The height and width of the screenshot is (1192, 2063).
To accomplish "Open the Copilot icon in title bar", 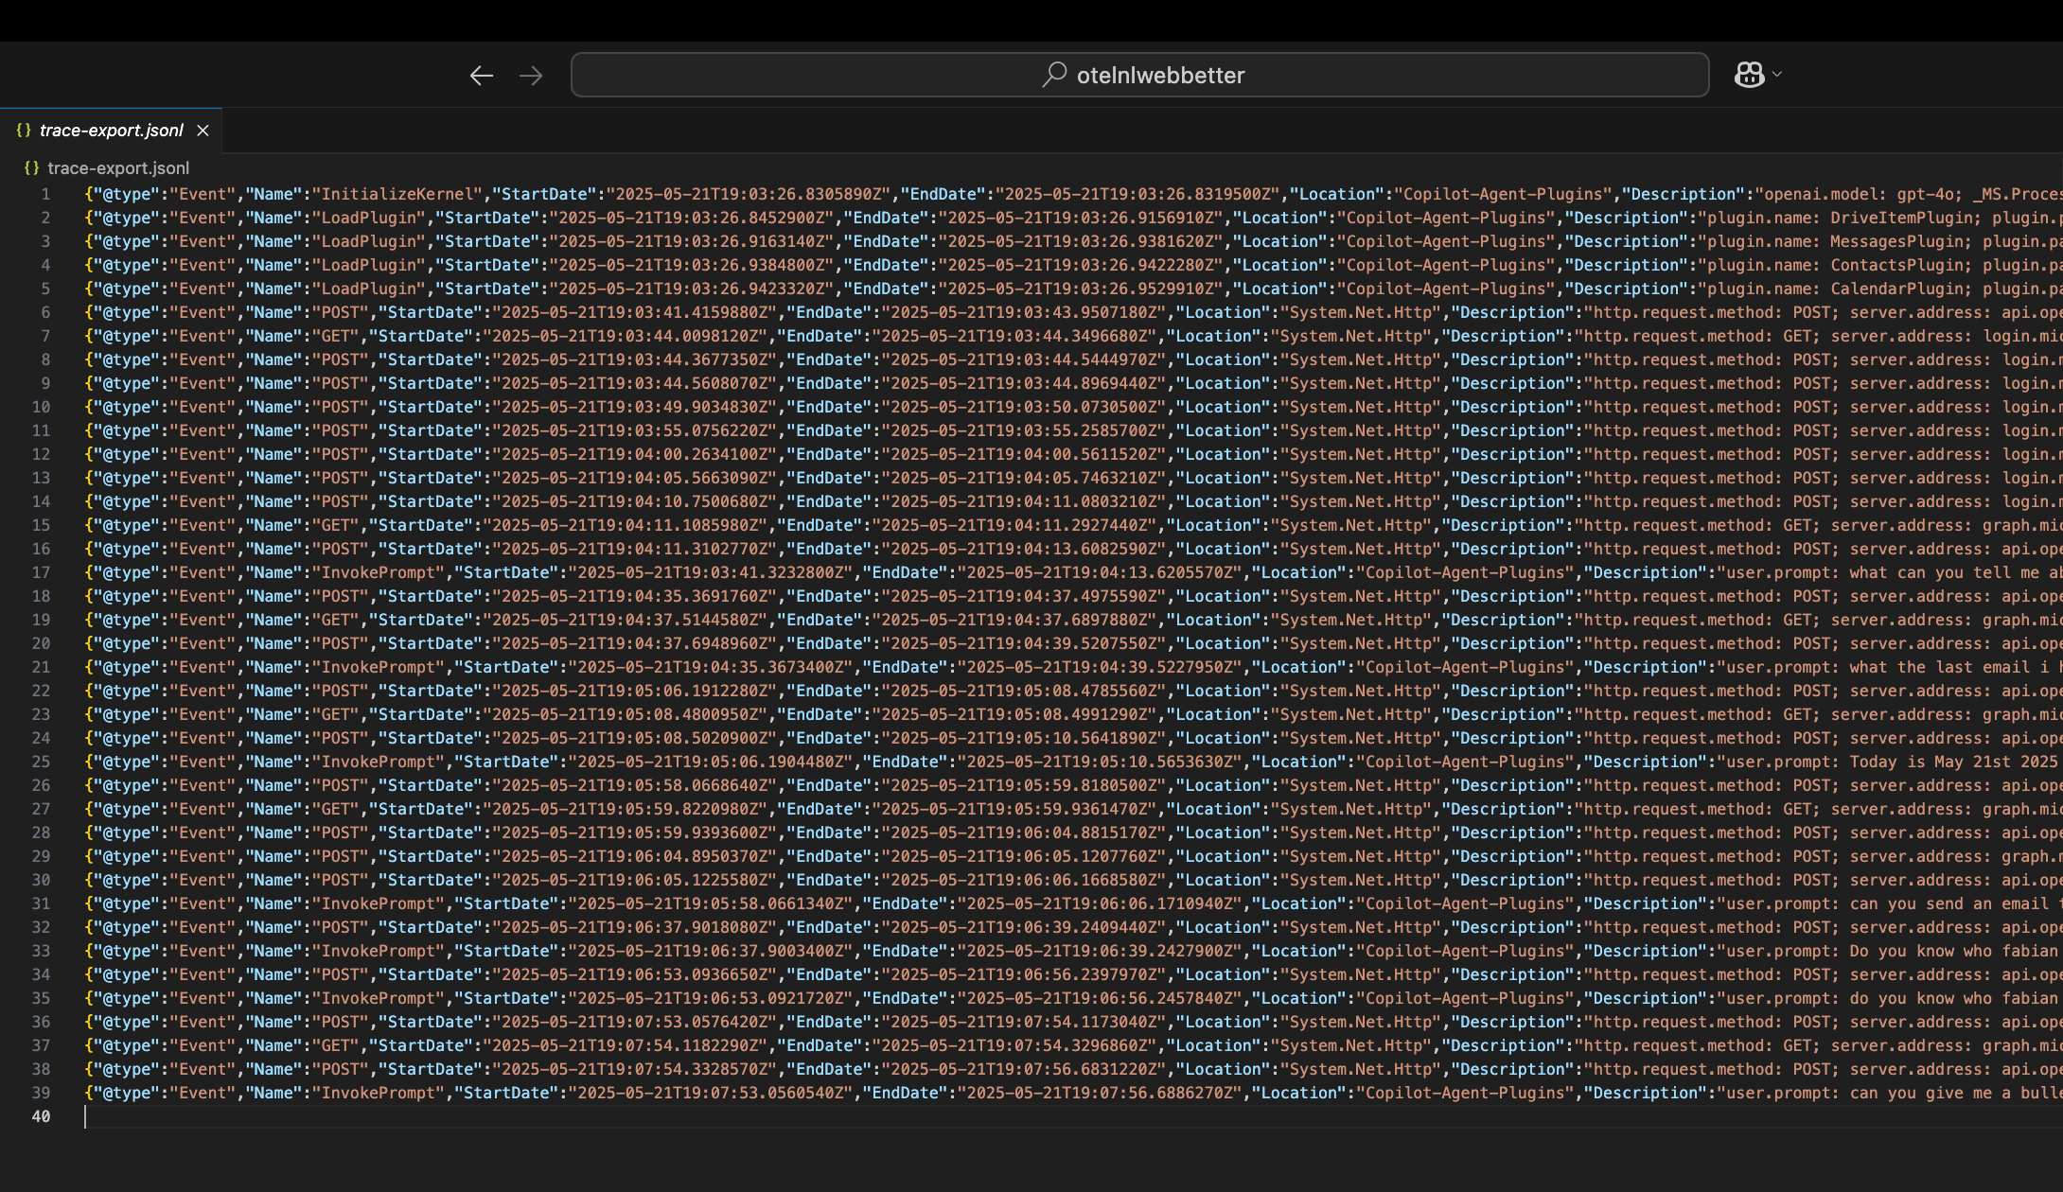I will pyautogui.click(x=1749, y=74).
